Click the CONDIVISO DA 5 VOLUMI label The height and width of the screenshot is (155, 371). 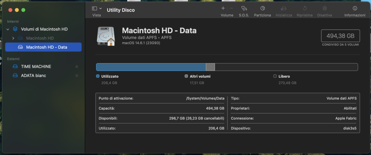coord(341,45)
